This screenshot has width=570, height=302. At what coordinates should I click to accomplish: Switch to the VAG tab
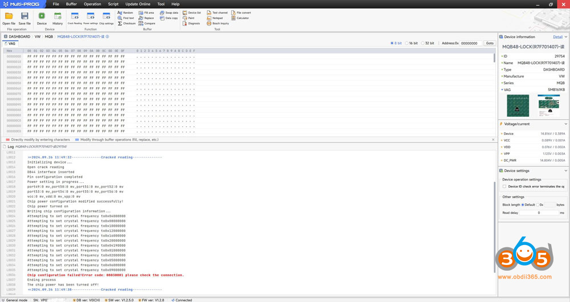10,44
